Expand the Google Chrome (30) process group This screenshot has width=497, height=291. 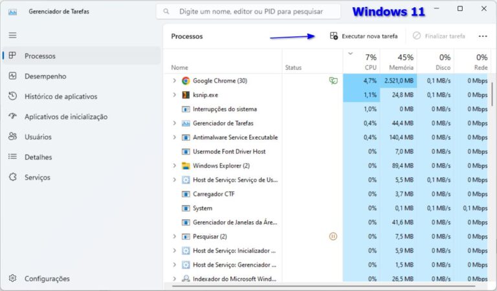pos(174,81)
